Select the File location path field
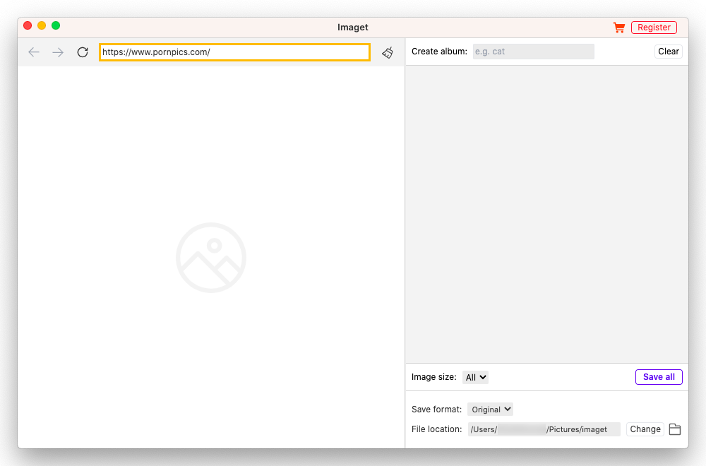706x466 pixels. pos(544,429)
